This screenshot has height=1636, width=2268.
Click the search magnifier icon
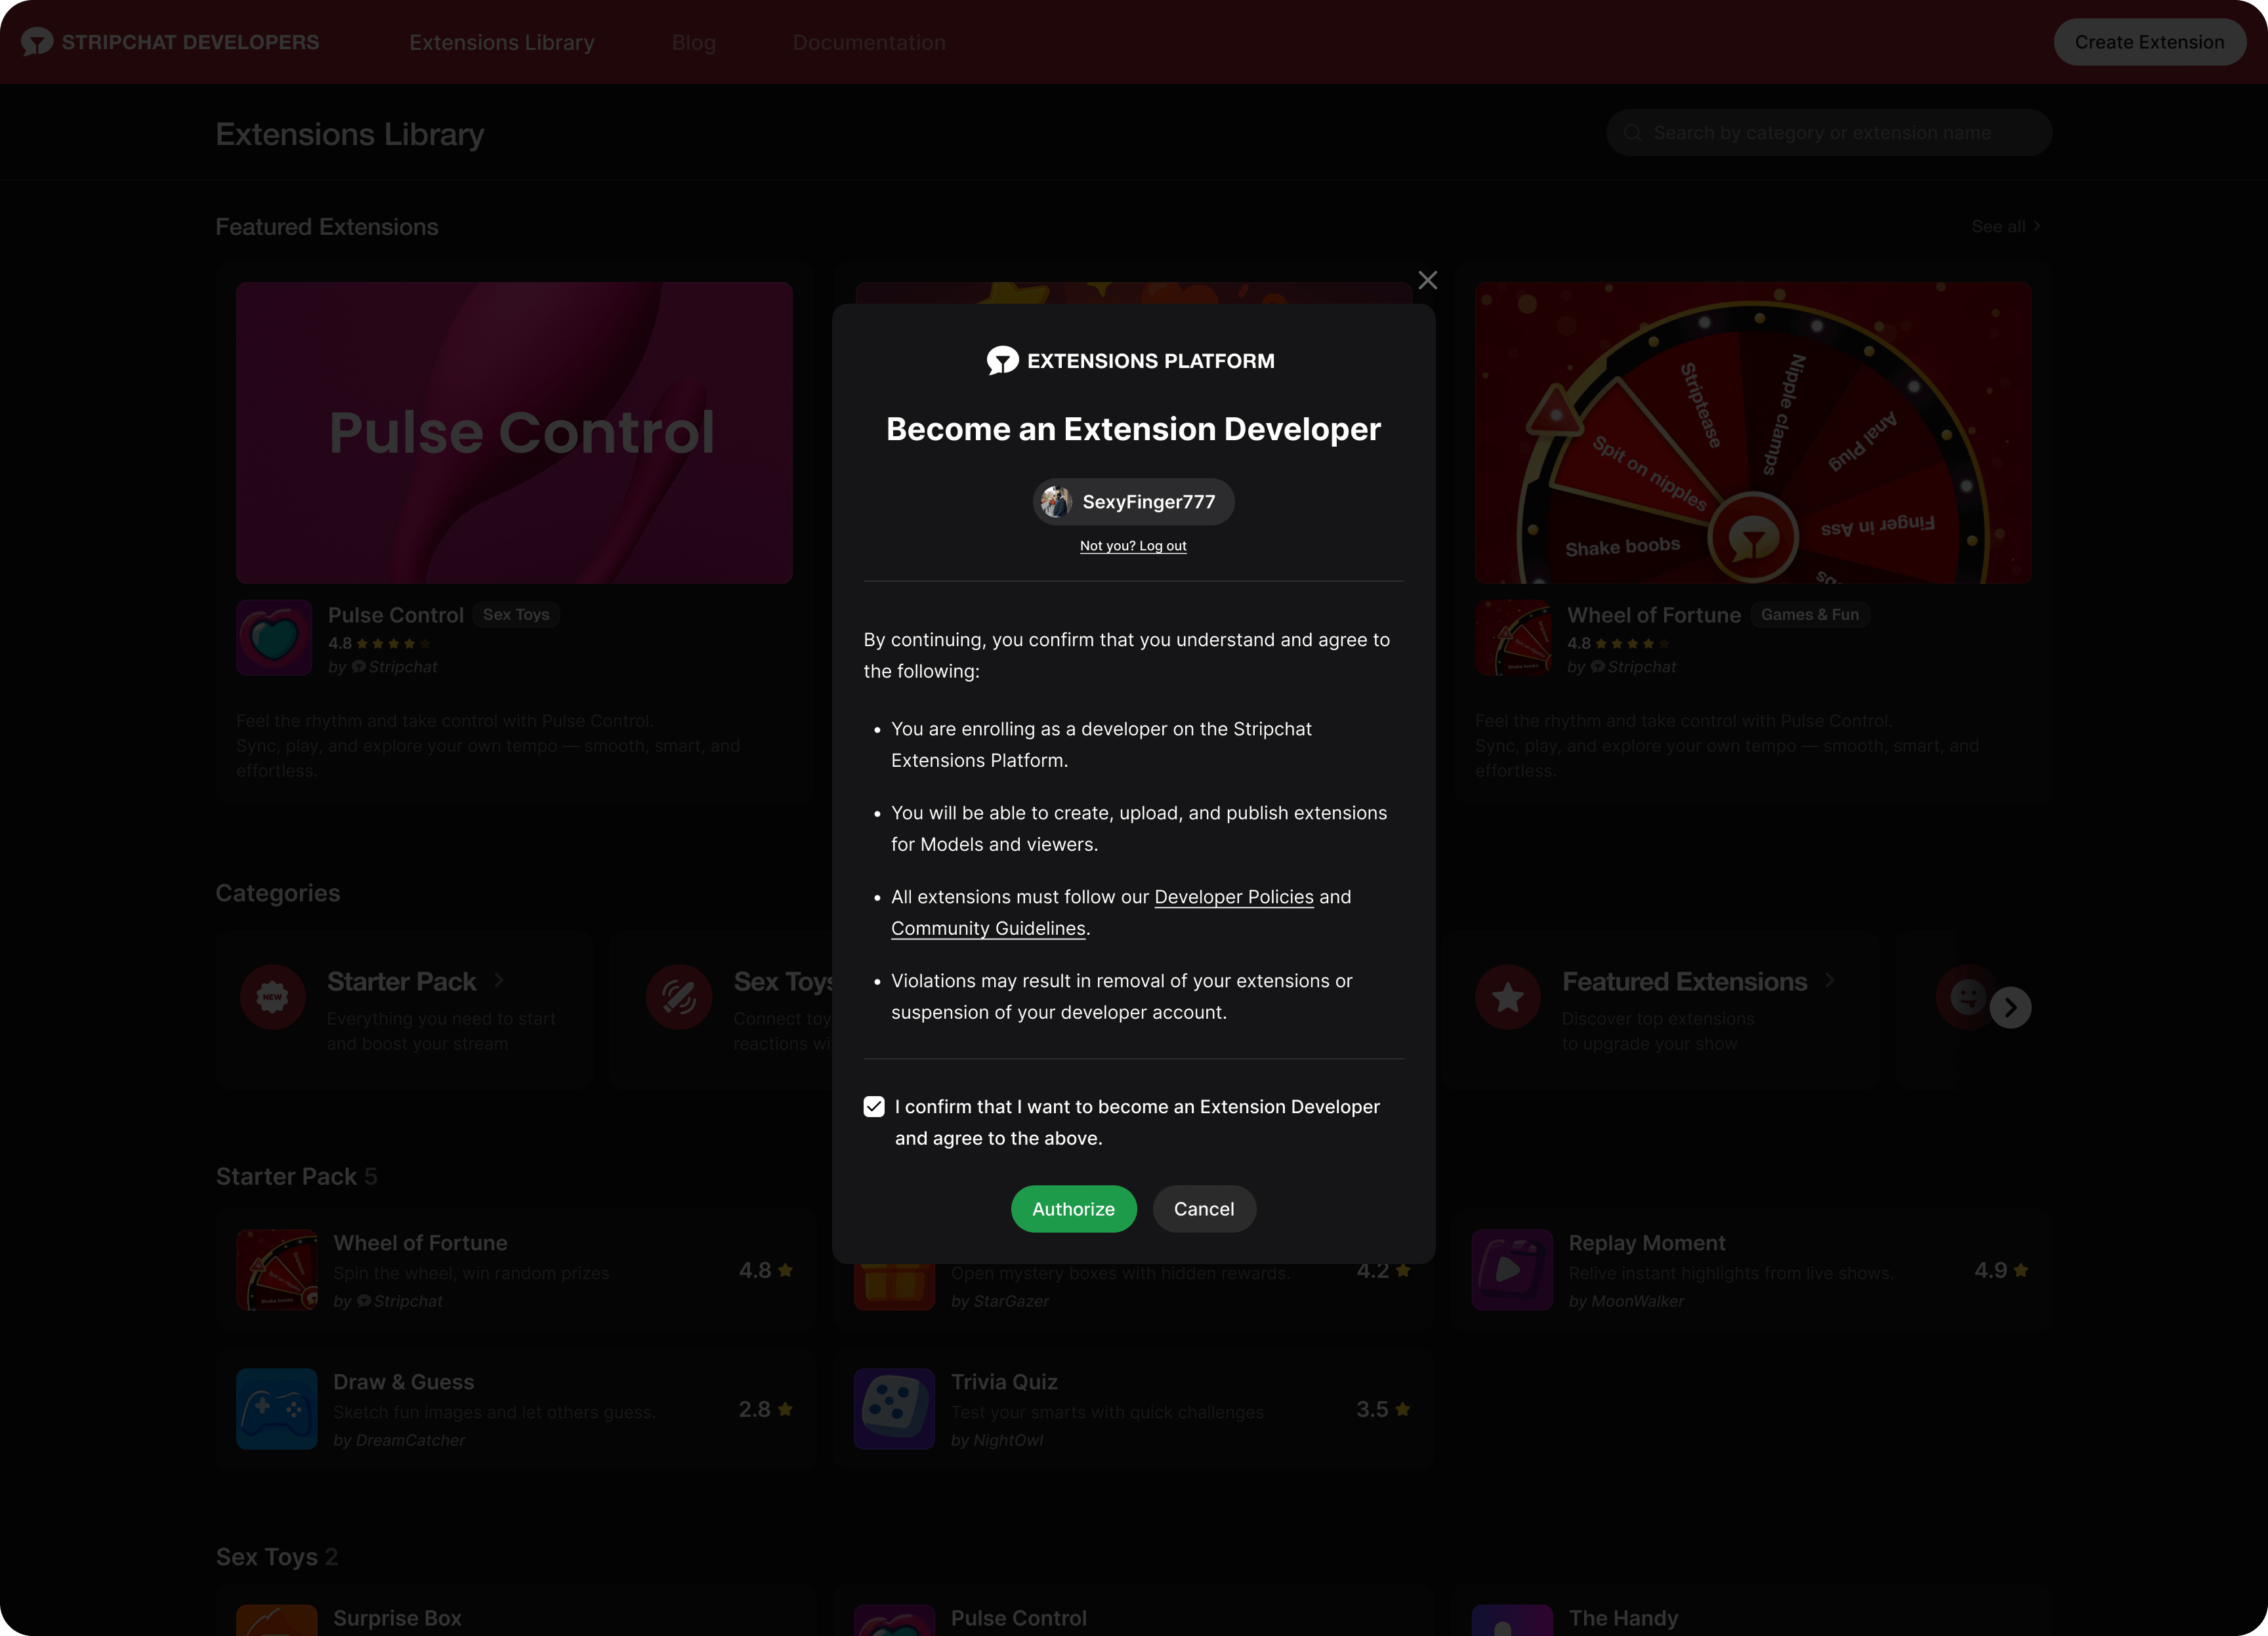click(1632, 132)
